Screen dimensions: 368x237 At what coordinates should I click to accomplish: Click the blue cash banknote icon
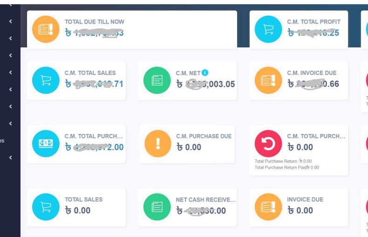(46, 144)
